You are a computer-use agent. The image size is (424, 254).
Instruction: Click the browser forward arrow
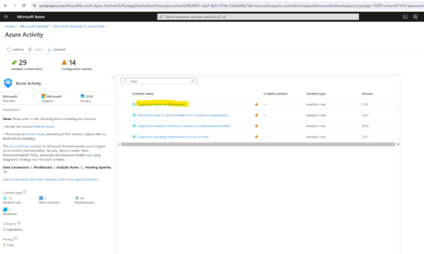[x=15, y=6]
